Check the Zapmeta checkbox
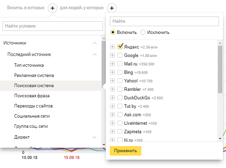This screenshot has width=226, height=168. tap(120, 131)
